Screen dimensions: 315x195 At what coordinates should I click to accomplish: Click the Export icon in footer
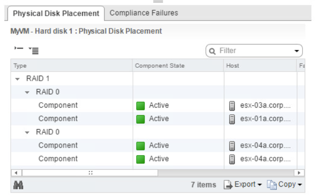pyautogui.click(x=228, y=185)
